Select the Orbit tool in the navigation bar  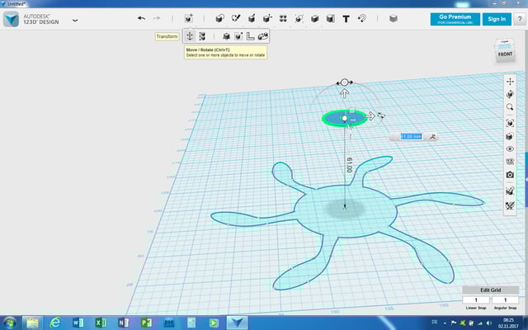coord(510,95)
